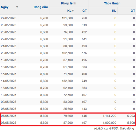Click the 1,000,000 negotiated volume cell
Screen dimensions: 136x131
tap(109, 123)
